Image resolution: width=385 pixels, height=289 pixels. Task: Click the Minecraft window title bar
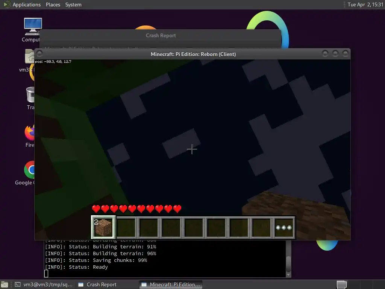[x=193, y=54]
